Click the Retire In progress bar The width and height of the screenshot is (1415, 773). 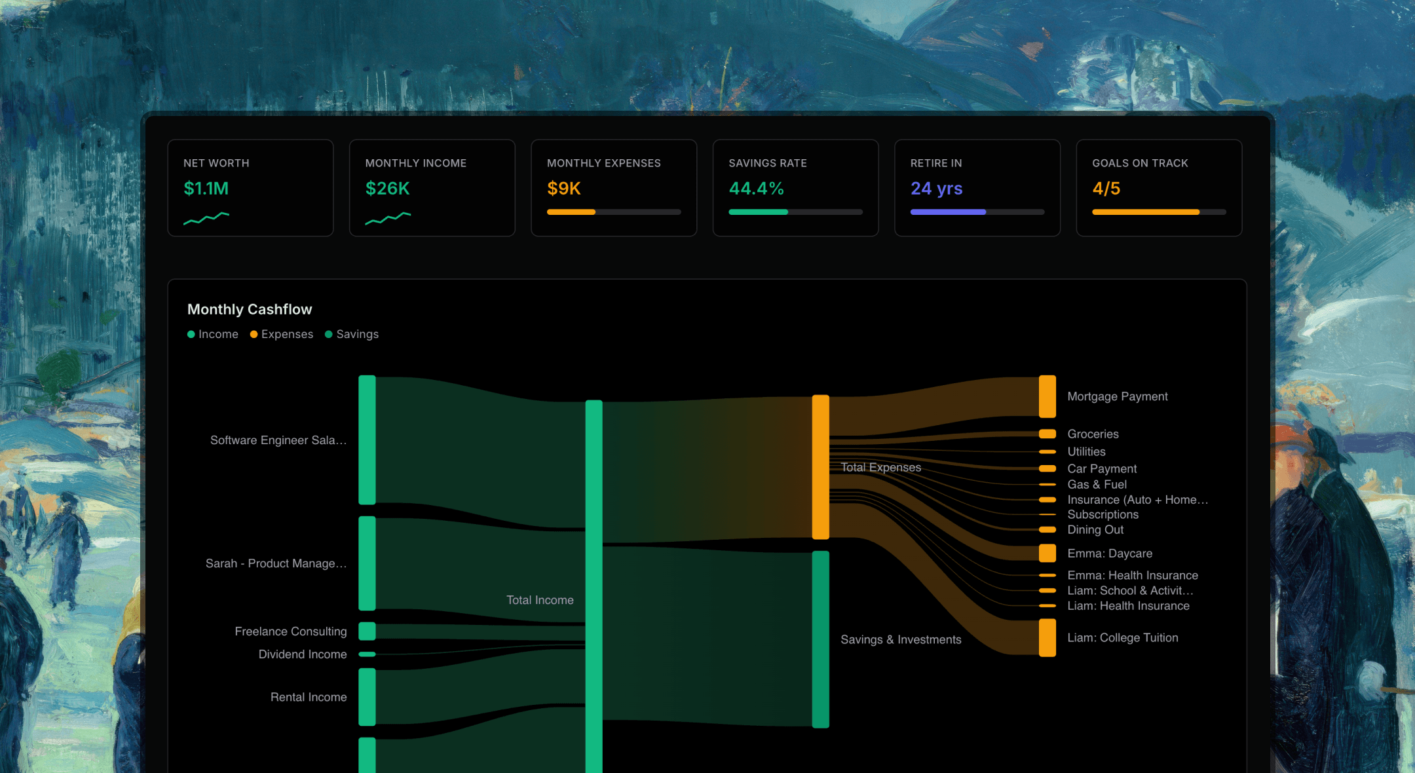(977, 212)
